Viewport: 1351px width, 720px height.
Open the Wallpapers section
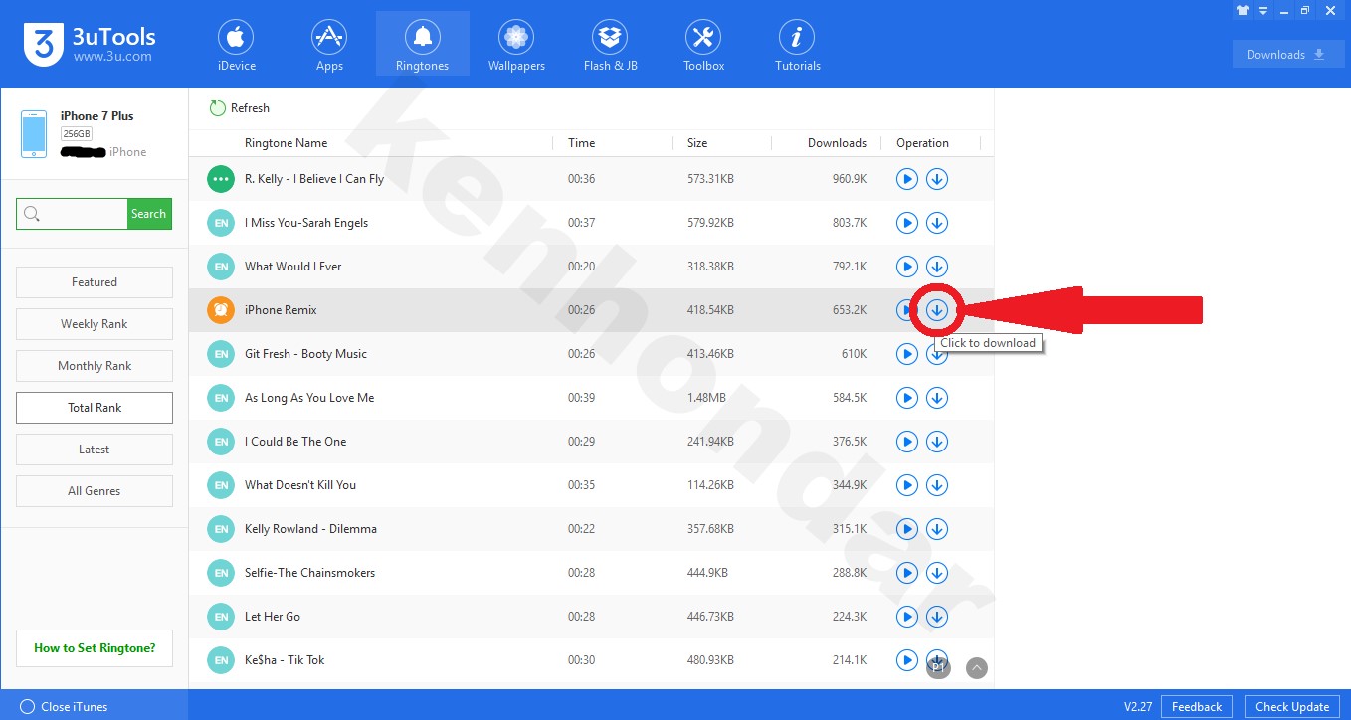tap(516, 46)
